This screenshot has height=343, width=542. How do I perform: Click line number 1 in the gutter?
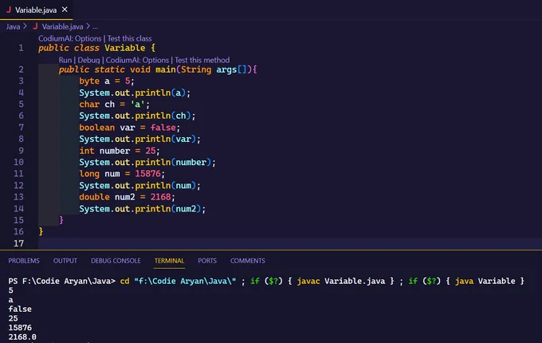pyautogui.click(x=21, y=48)
